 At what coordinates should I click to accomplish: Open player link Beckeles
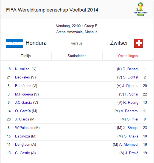[x=23, y=77]
